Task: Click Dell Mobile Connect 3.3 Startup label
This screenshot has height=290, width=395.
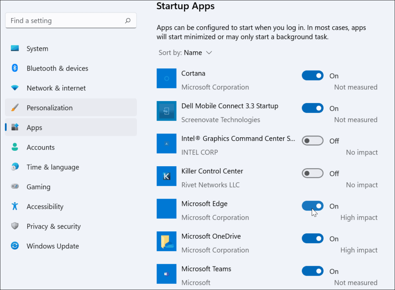Action: (230, 106)
